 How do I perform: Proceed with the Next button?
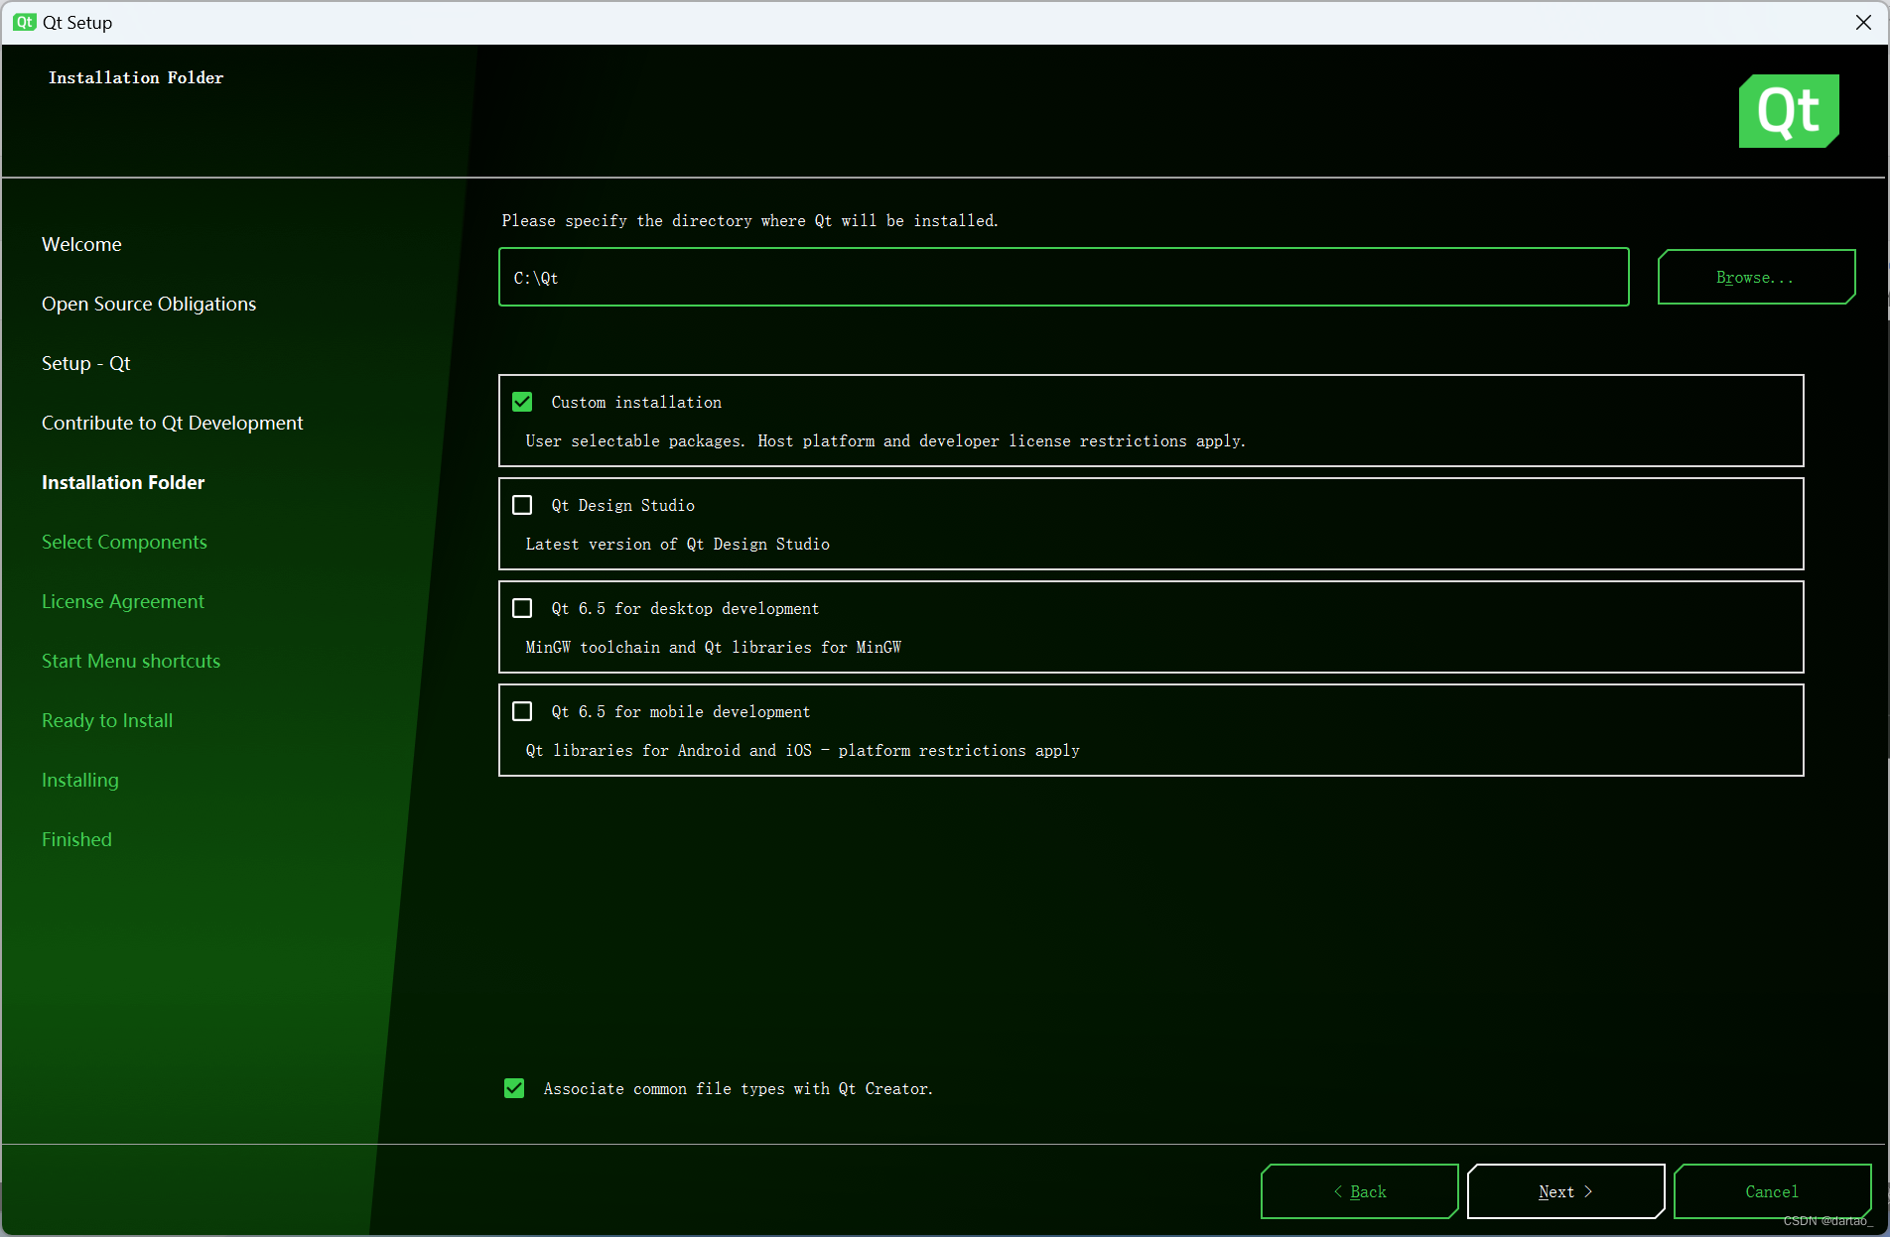pyautogui.click(x=1565, y=1191)
